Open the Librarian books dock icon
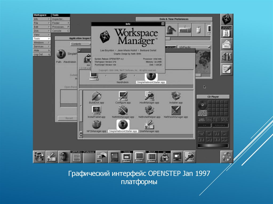The height and width of the screenshot is (204, 273). click(x=227, y=57)
